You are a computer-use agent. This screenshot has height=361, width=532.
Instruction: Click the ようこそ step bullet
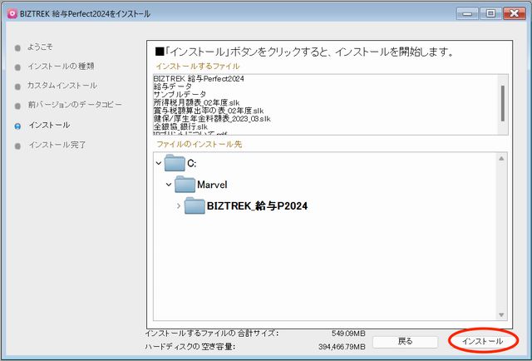[17, 48]
